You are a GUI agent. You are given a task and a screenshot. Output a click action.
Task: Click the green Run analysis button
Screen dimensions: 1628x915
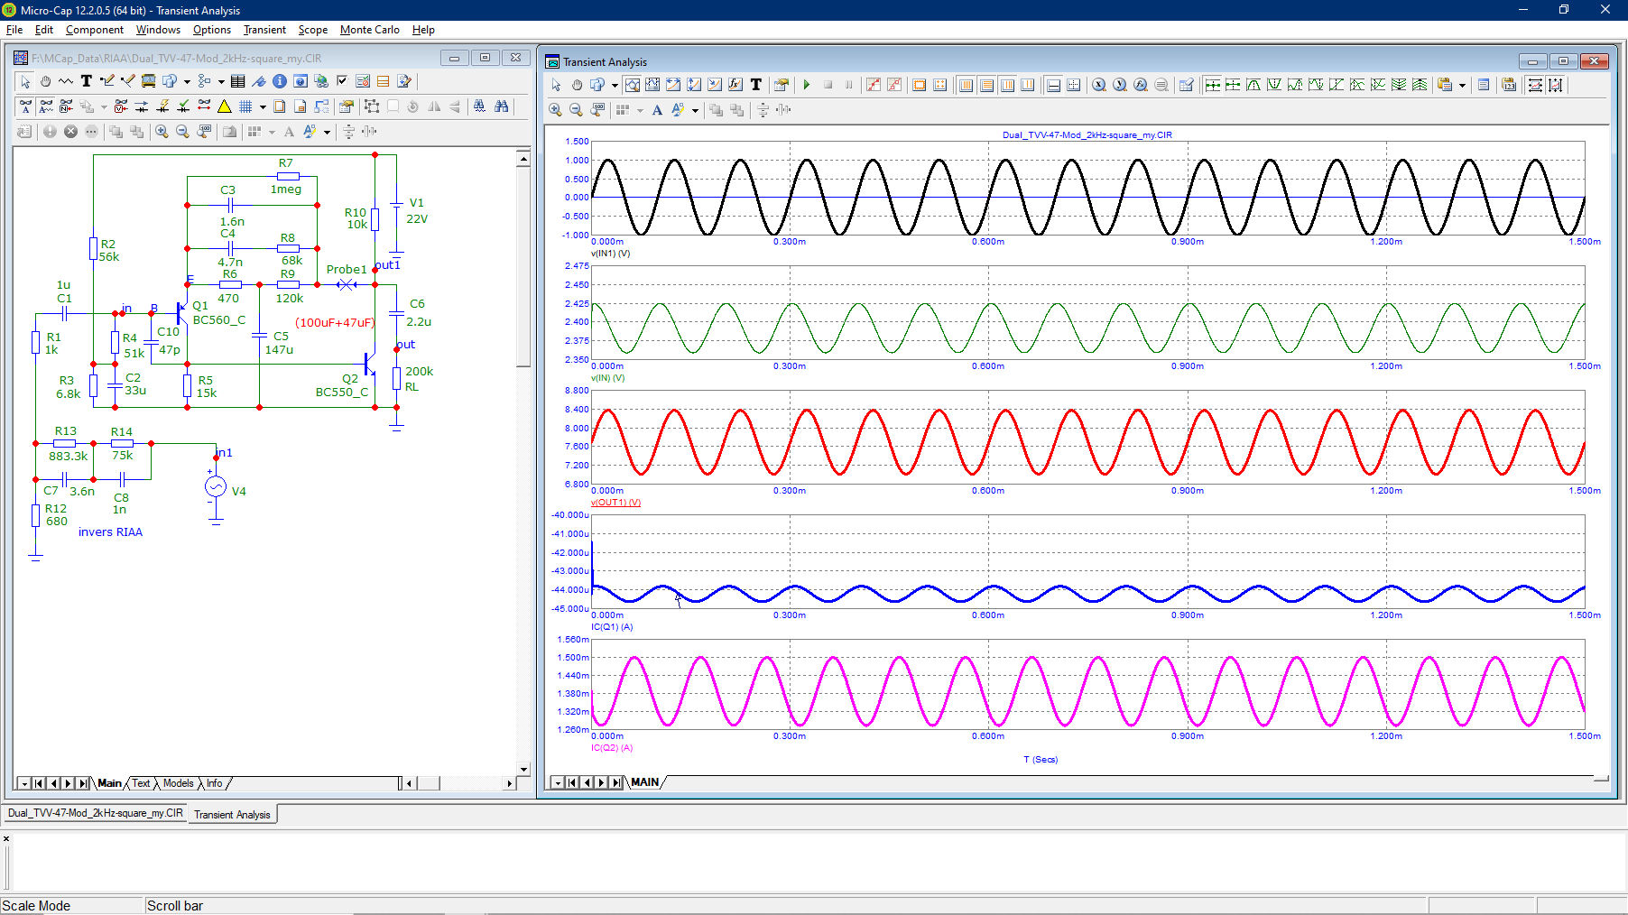(807, 85)
